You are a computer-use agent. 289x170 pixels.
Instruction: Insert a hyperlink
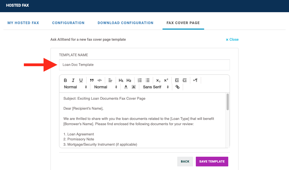pyautogui.click(x=178, y=87)
